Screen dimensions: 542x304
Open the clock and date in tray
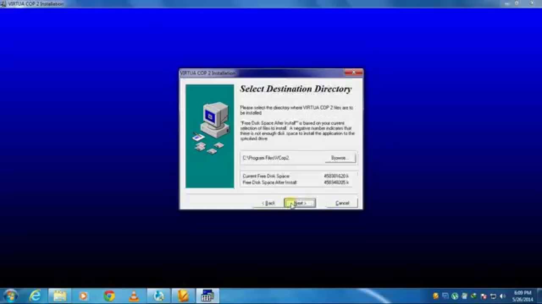click(x=523, y=296)
